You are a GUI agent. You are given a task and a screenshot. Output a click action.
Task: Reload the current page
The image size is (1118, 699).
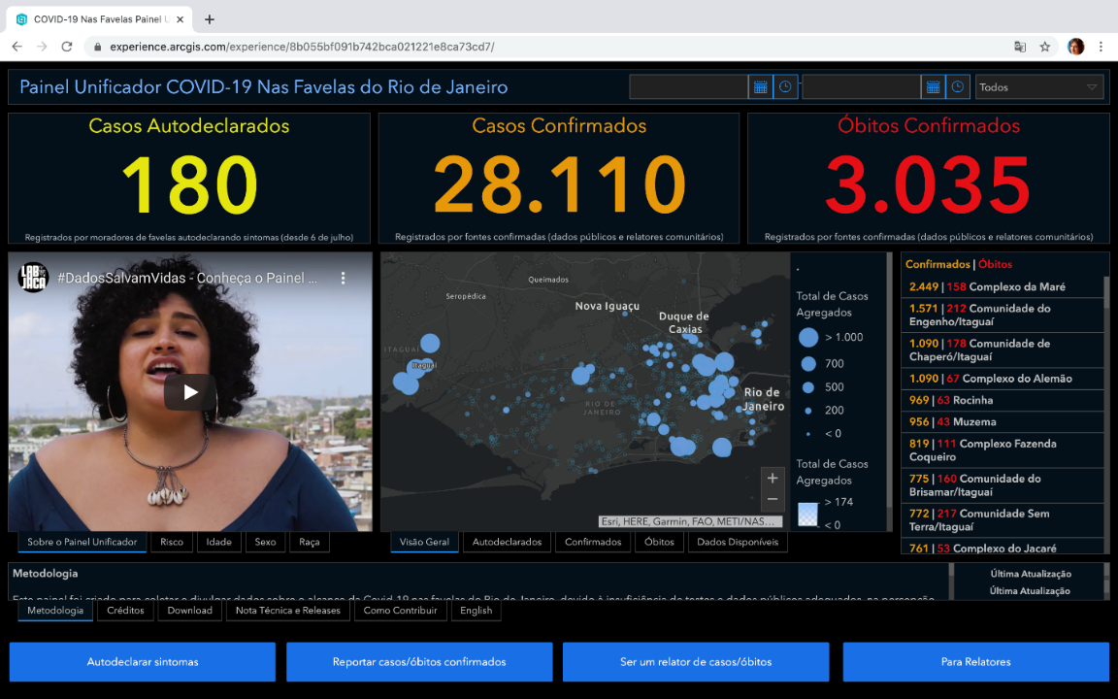67,47
